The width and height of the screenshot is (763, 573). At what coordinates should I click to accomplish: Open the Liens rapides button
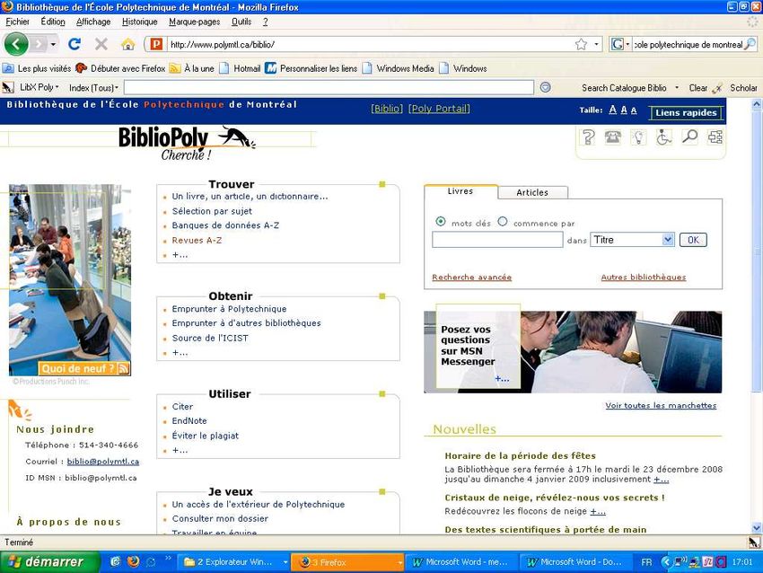click(x=686, y=112)
